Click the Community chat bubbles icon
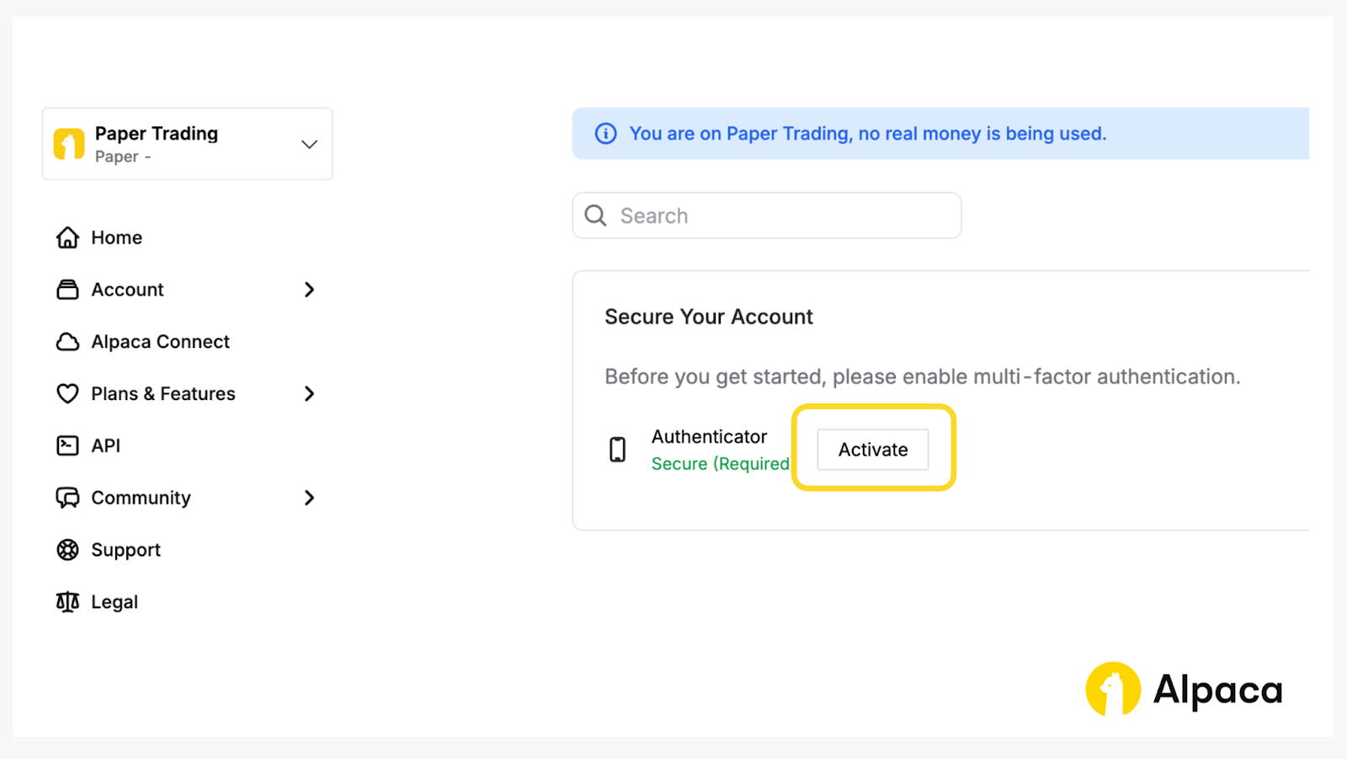 tap(67, 498)
